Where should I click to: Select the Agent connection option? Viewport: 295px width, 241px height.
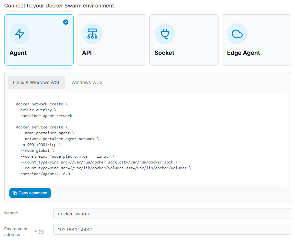(x=39, y=40)
